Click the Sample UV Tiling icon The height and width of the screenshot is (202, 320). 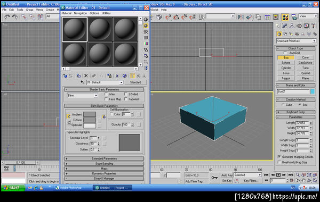(x=146, y=38)
